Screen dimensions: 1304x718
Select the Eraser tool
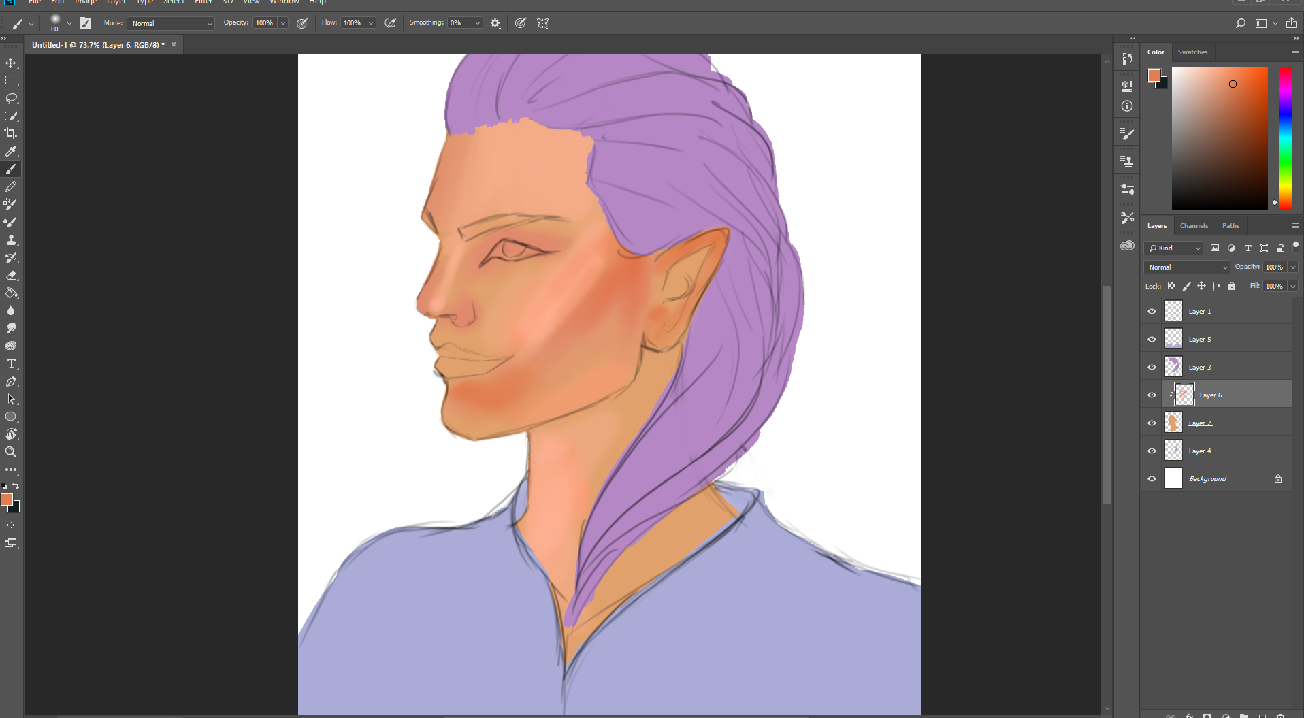click(x=11, y=275)
